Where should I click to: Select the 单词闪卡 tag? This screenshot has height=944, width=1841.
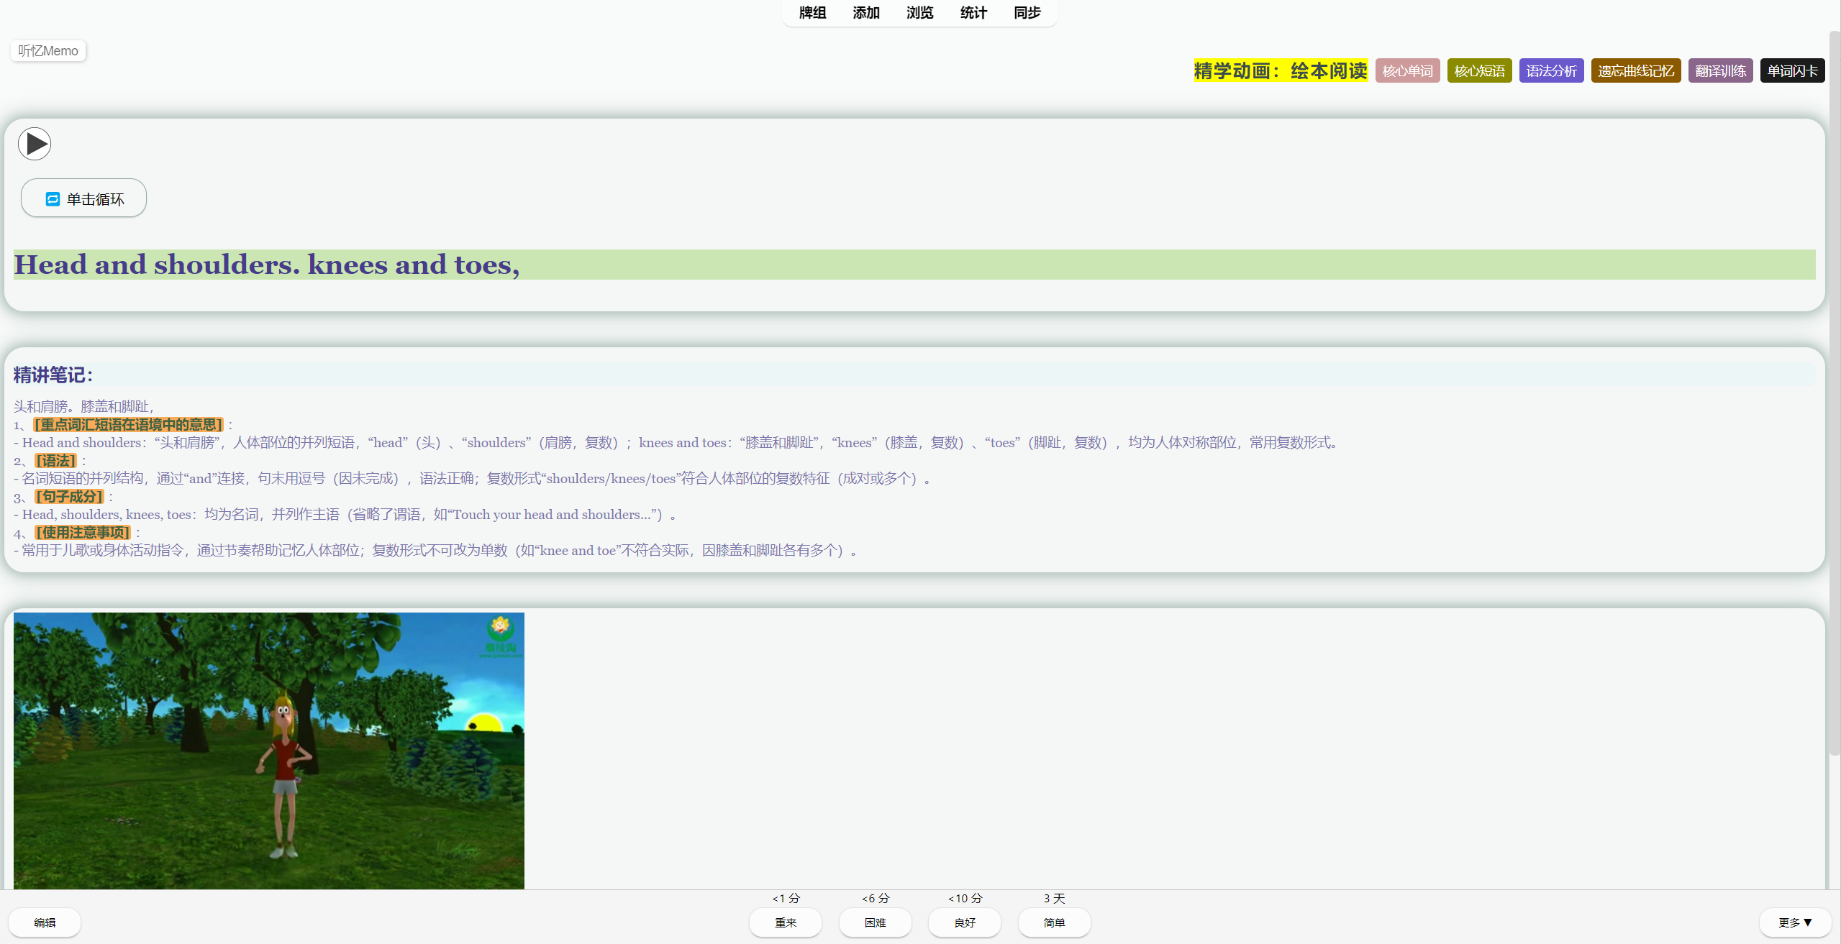point(1792,70)
